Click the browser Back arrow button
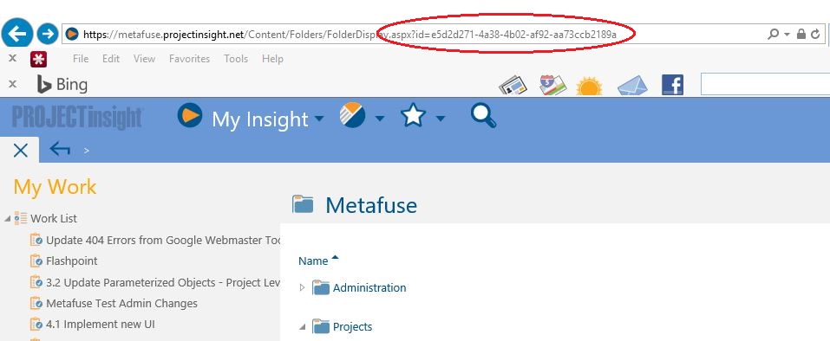830x341 pixels. pos(17,35)
